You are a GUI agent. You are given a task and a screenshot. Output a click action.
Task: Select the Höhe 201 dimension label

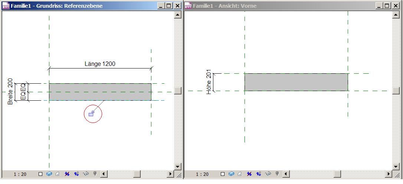point(209,82)
